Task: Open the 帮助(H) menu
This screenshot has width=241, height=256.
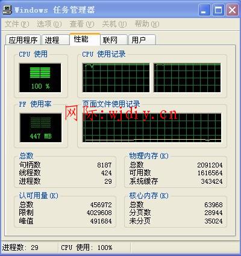Action: point(147,24)
